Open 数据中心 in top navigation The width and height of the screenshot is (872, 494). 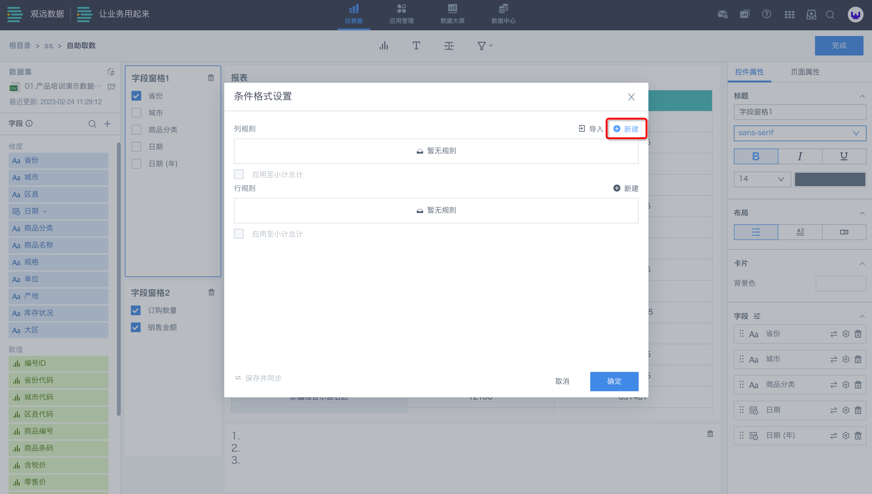click(x=503, y=14)
